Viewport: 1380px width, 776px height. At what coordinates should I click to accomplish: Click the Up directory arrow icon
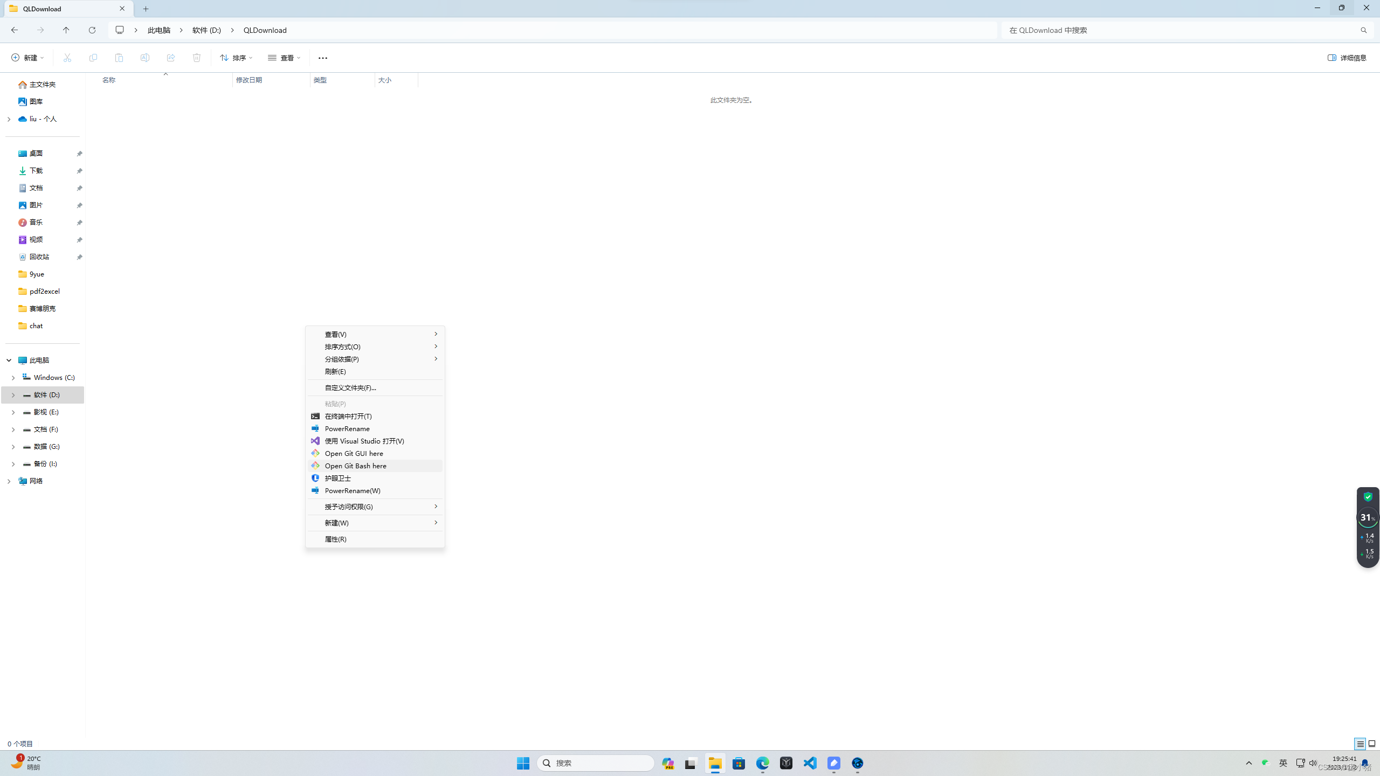point(66,30)
